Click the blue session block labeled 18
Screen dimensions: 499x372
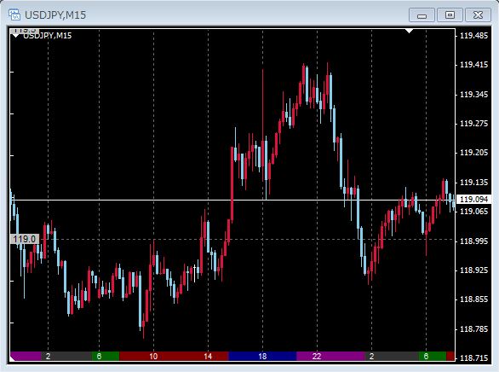262,356
